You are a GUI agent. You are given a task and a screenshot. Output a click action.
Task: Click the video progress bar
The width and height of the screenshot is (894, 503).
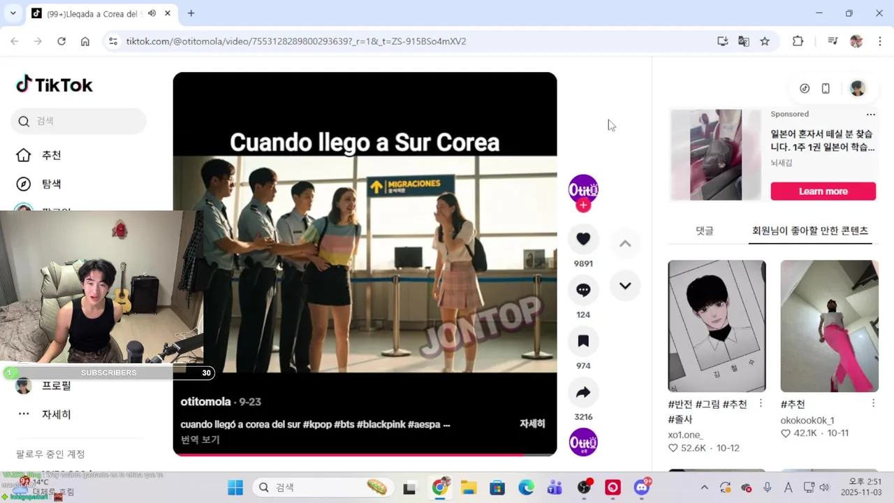365,455
